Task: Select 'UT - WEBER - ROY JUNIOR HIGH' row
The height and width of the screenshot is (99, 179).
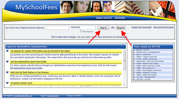Action: pos(153,68)
